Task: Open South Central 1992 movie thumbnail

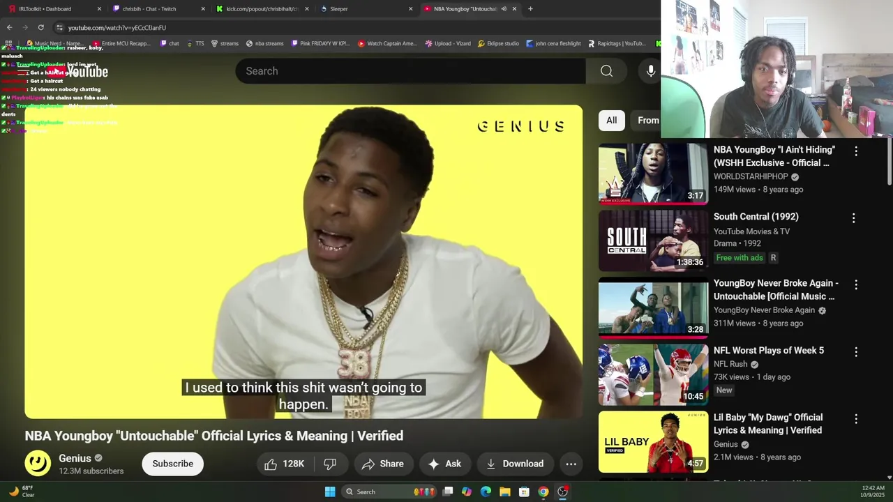Action: pos(654,241)
